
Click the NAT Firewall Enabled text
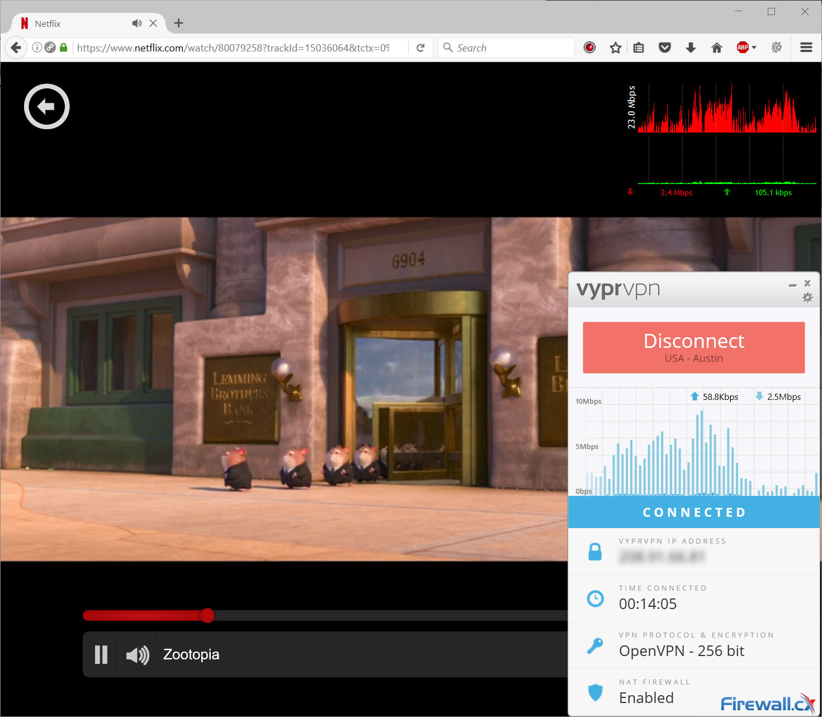(x=646, y=698)
